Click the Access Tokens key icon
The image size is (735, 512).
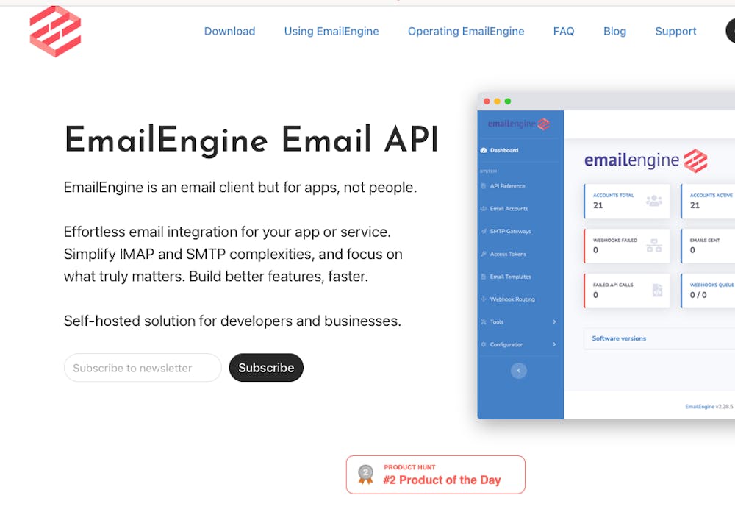click(484, 253)
